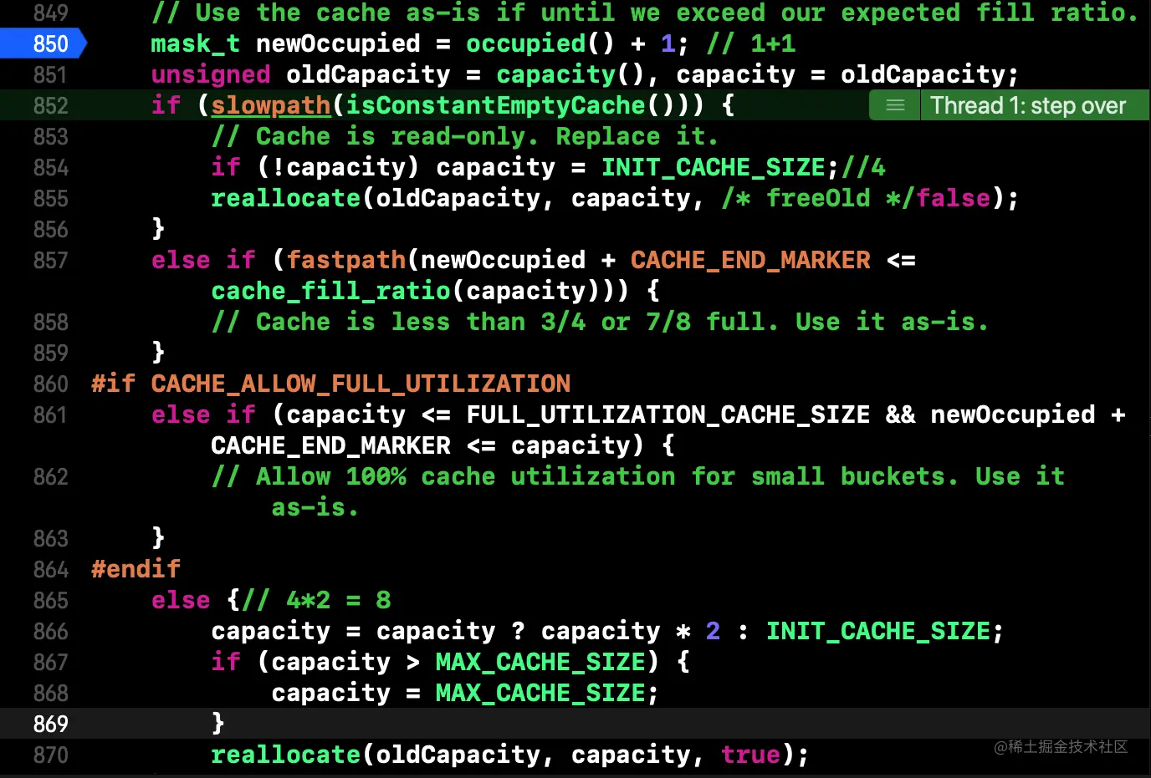The height and width of the screenshot is (778, 1151).
Task: Click oldCapacity argument on line 870
Action: point(458,755)
